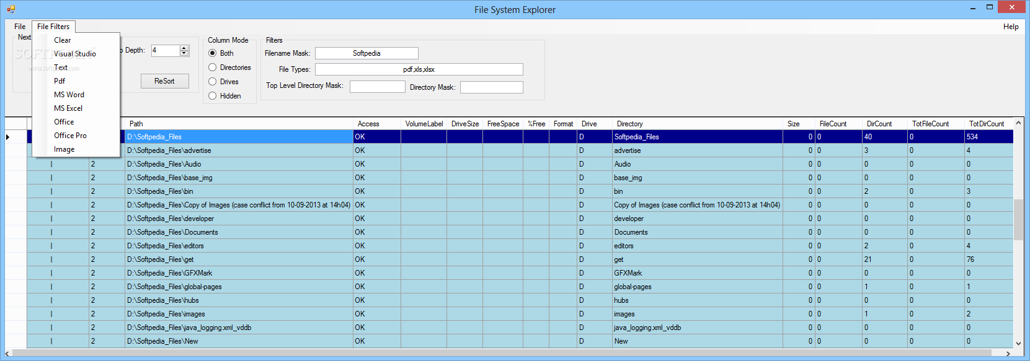Click the File Filters menu
Screen dimensions: 1030x361
click(53, 27)
